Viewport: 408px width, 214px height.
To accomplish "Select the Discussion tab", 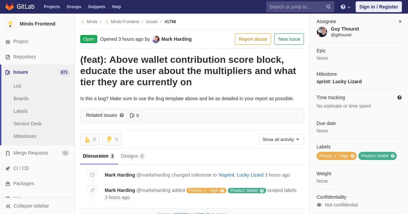I will (99, 156).
